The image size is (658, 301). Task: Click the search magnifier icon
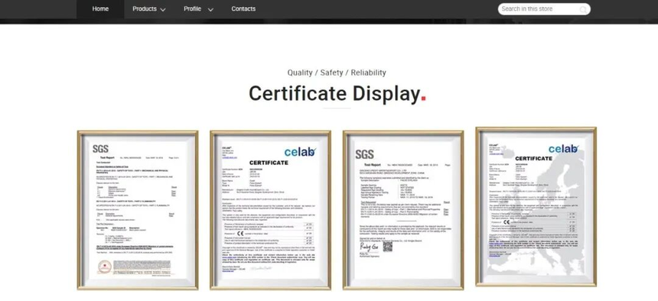(x=583, y=10)
